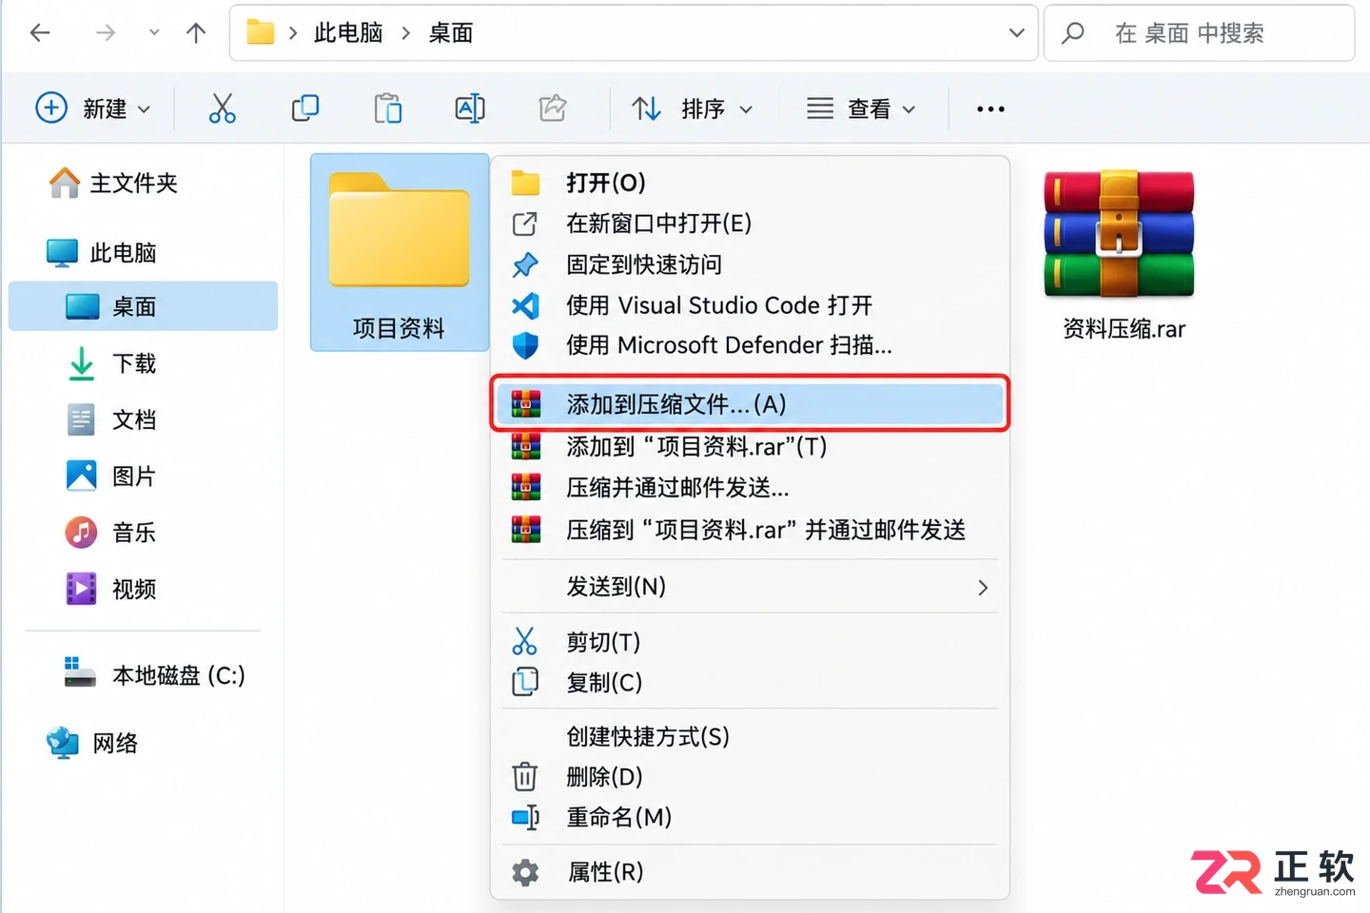Viewport: 1370px width, 913px height.
Task: Choose 打开(O) in context menu
Action: tap(750, 183)
